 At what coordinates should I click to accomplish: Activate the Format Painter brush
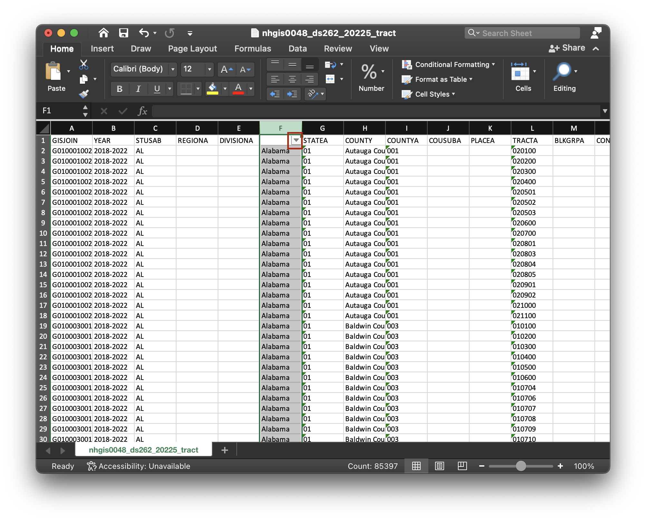point(84,94)
